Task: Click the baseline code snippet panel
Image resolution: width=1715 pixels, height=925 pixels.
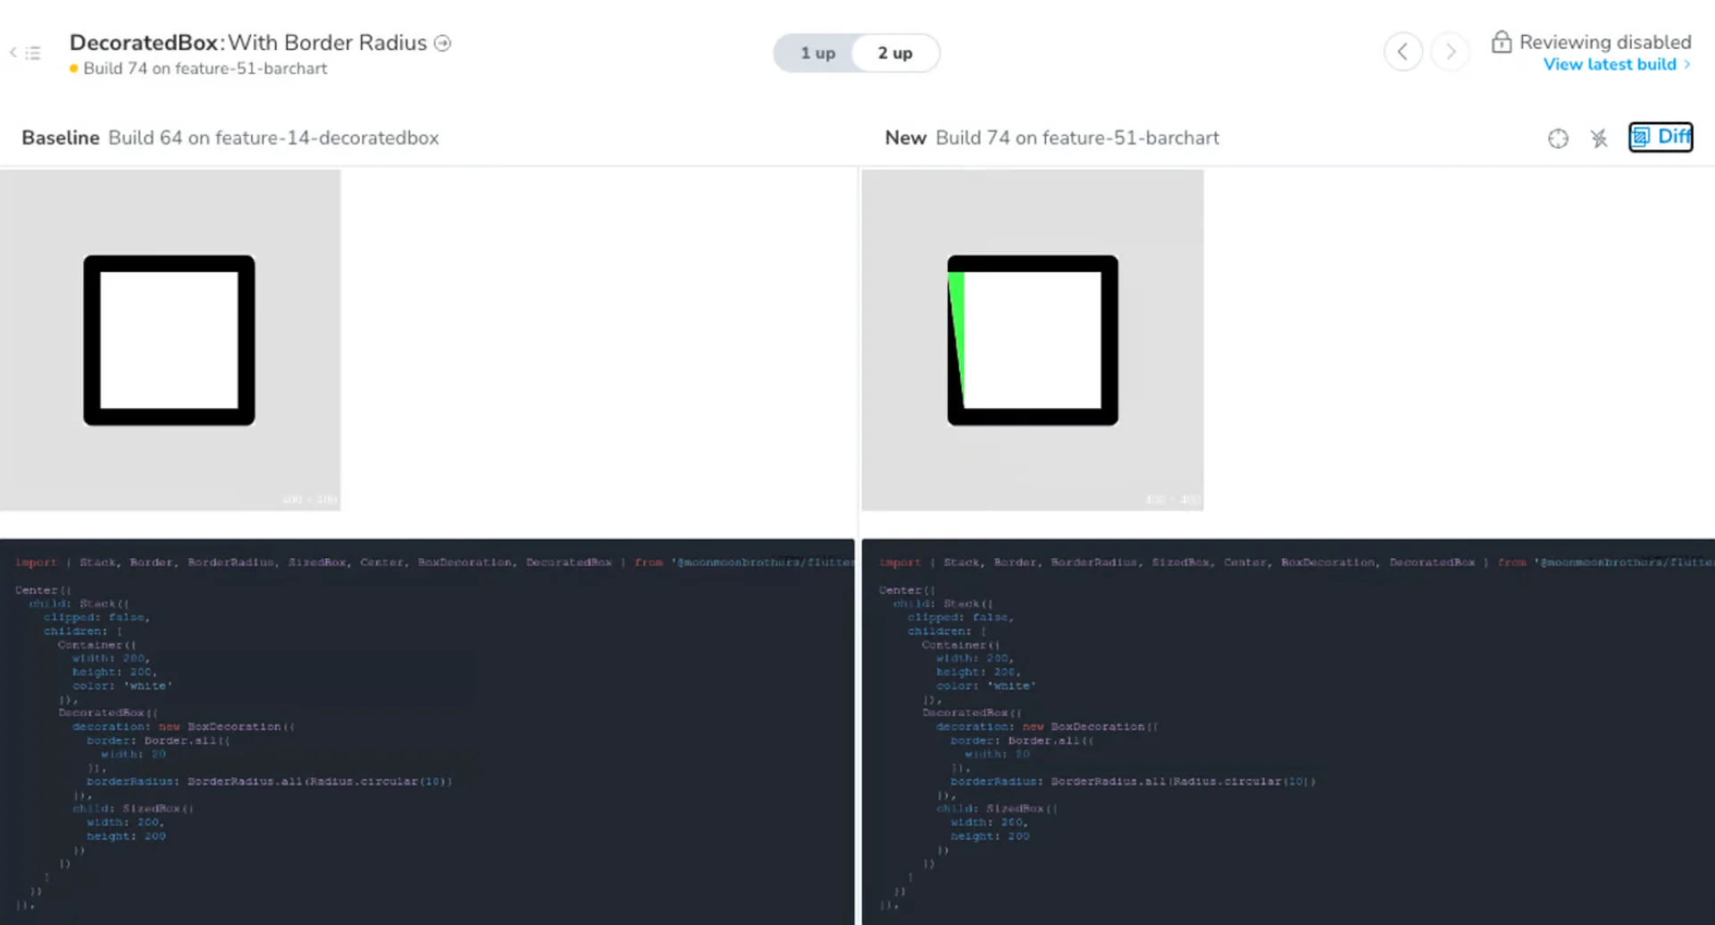Action: tap(427, 731)
